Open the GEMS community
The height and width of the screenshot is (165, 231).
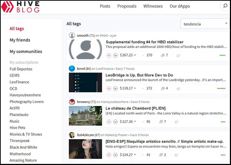click(15, 76)
